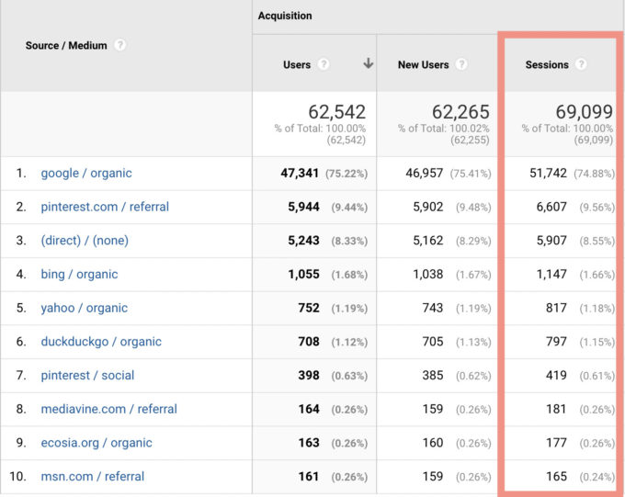
Task: Toggle sort arrow in Users column
Action: click(x=369, y=63)
